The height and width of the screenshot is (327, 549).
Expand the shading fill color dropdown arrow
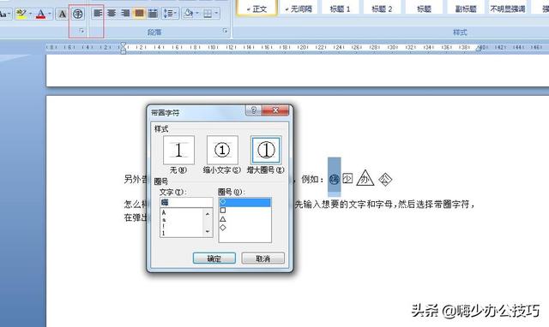[197, 14]
